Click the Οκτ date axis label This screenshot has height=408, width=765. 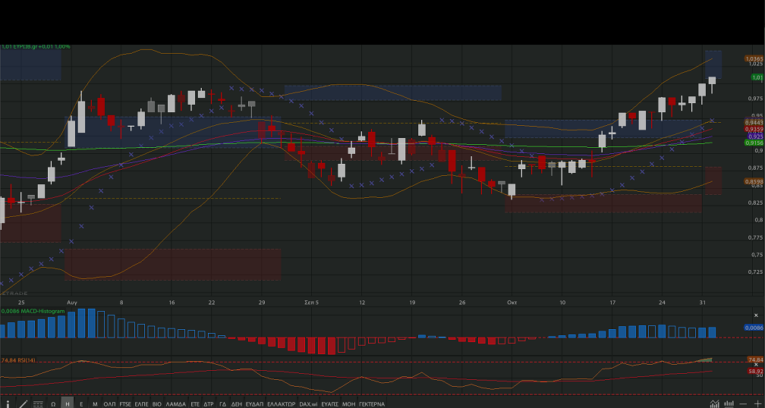click(x=512, y=303)
